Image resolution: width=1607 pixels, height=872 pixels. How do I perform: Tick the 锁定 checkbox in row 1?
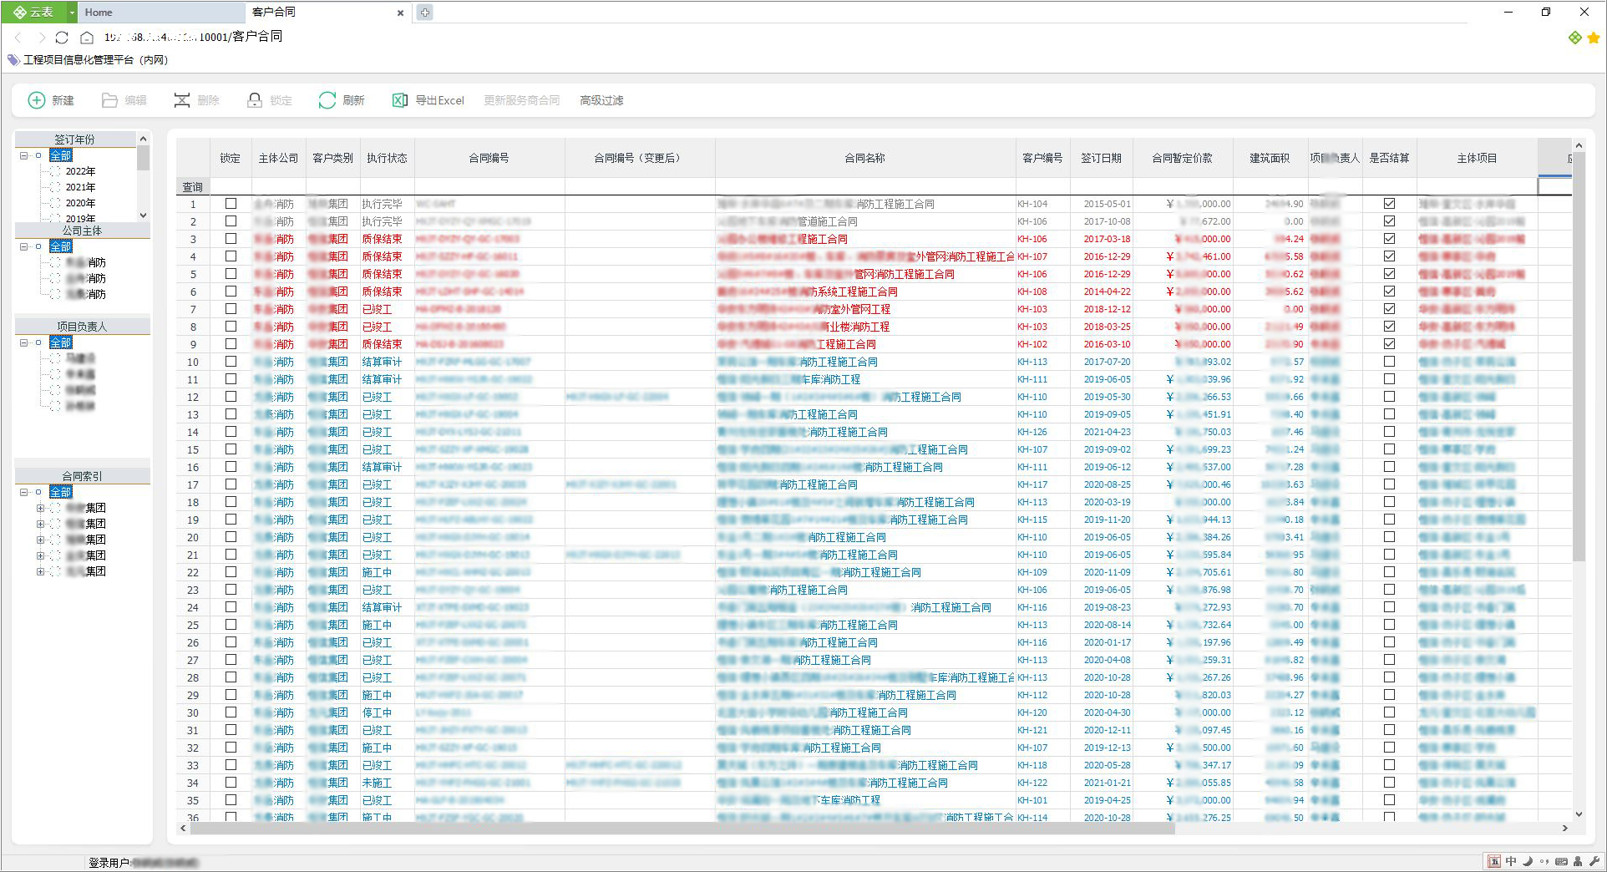(231, 203)
